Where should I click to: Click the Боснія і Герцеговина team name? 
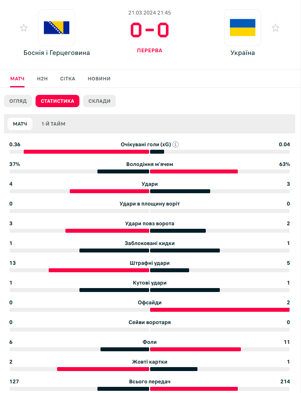coord(57,53)
